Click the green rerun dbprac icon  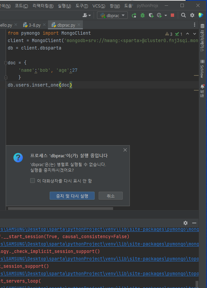134,15
